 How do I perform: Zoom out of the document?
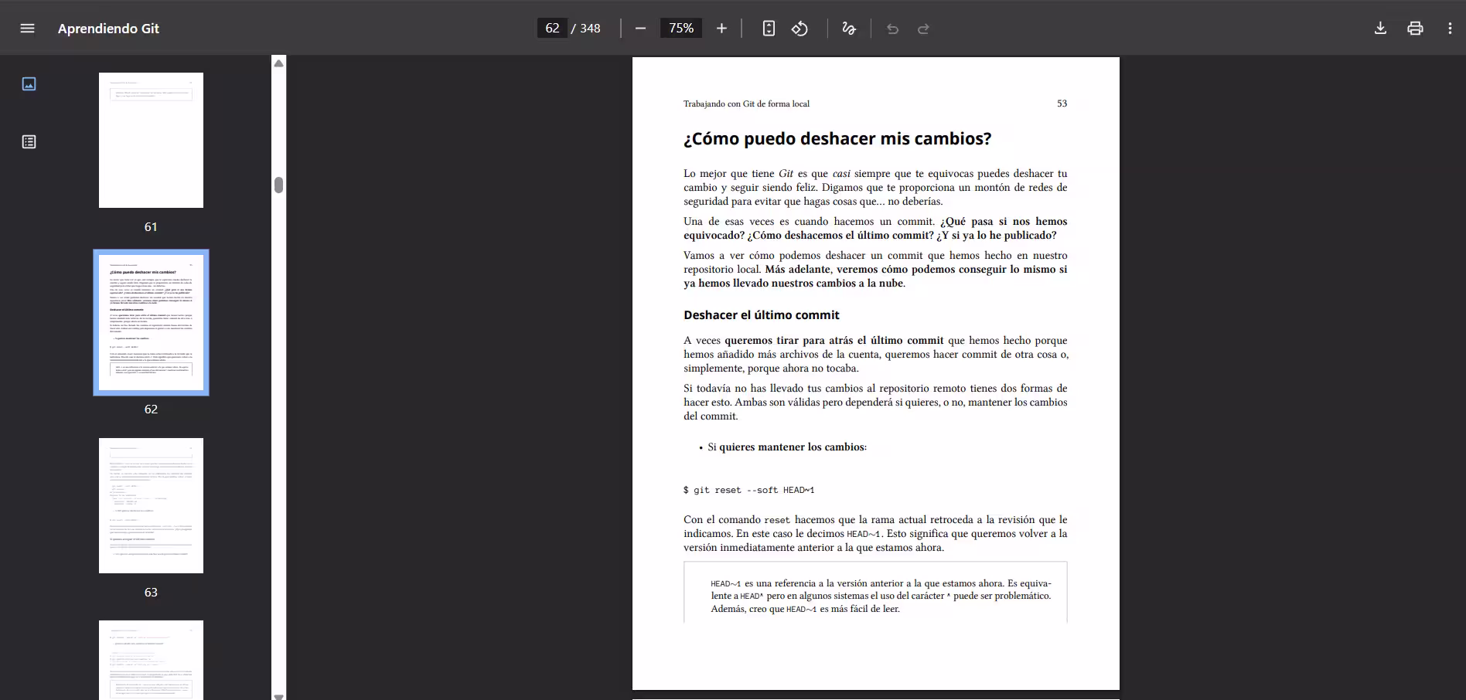click(x=640, y=29)
